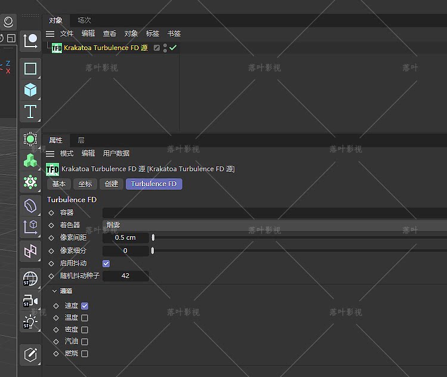
Task: Click the 随机抖动种子 field showing 42
Action: coord(125,276)
